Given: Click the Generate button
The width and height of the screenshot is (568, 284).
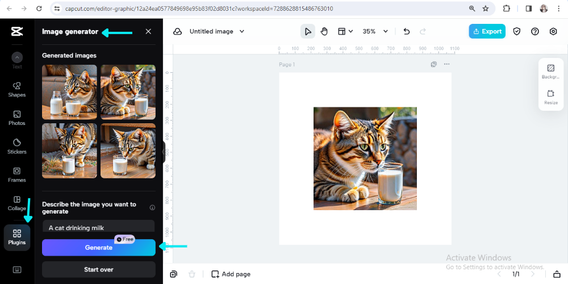Looking at the screenshot, I should (98, 248).
